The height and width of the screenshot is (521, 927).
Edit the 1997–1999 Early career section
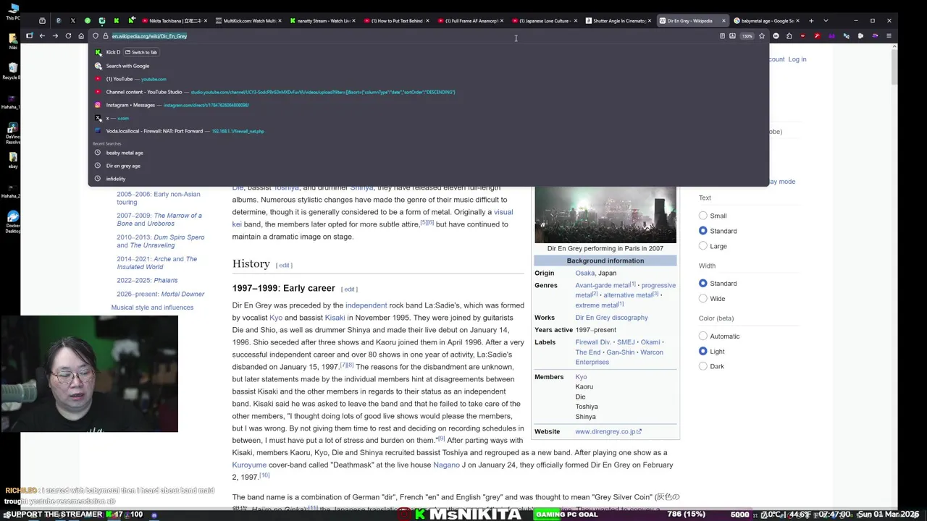coord(349,289)
